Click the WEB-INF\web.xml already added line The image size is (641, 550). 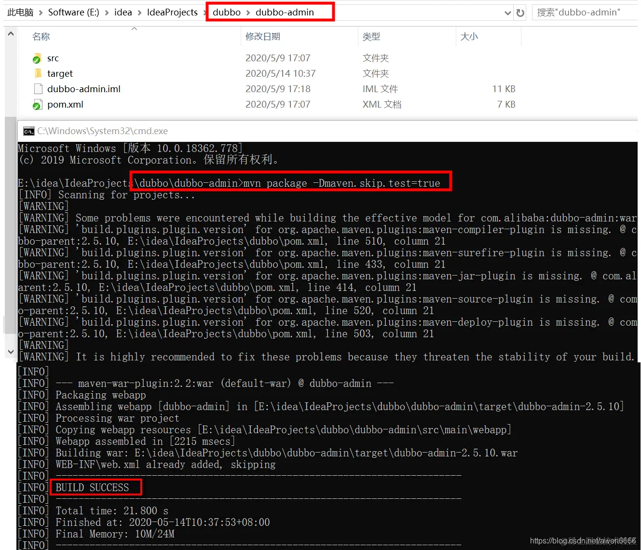pyautogui.click(x=165, y=465)
